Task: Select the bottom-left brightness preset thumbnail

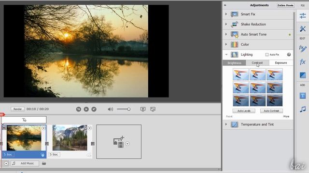Action: 240,100
